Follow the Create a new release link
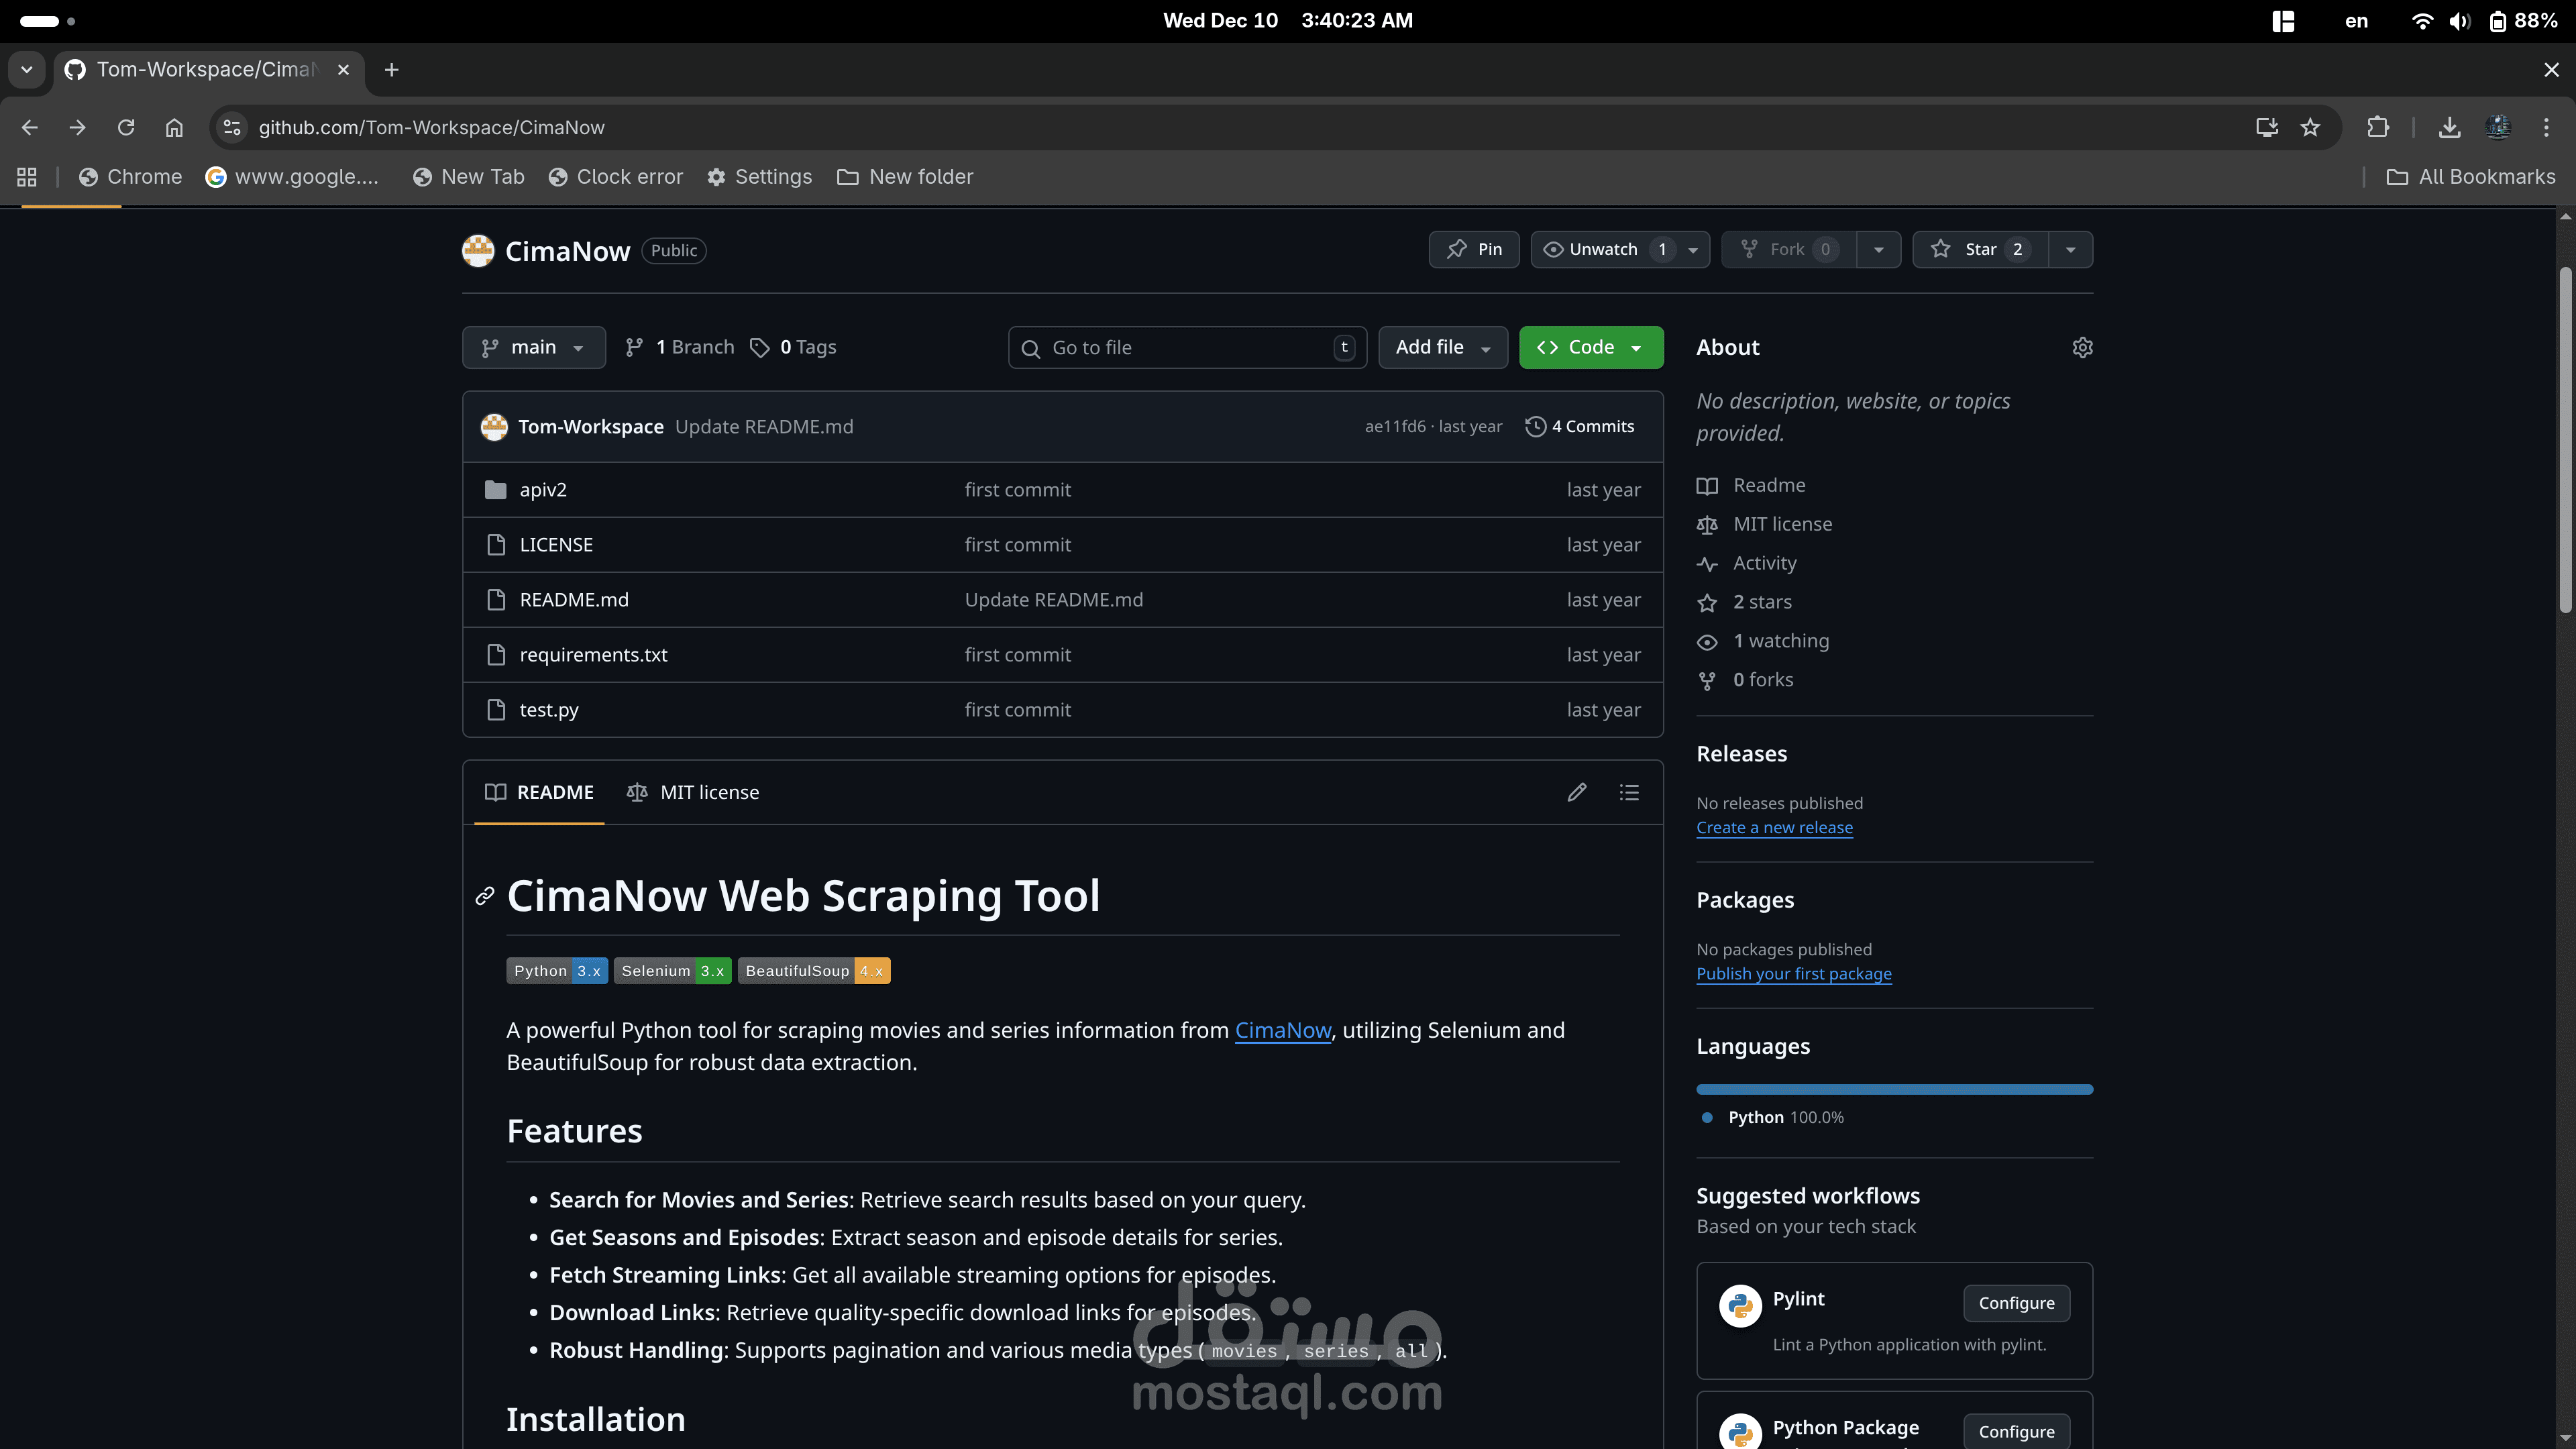Viewport: 2576px width, 1449px height. (x=1774, y=827)
